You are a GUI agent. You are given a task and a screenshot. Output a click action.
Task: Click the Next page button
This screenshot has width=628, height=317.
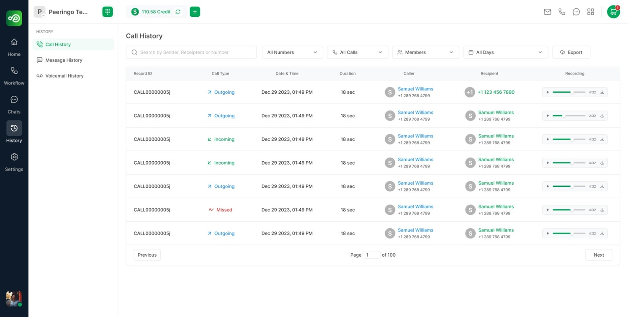(x=599, y=255)
